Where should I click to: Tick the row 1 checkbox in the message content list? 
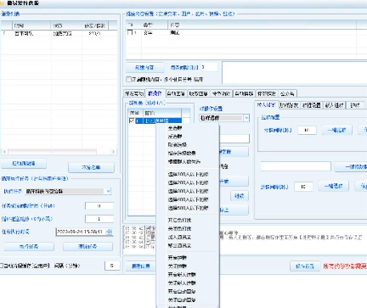coord(130,33)
